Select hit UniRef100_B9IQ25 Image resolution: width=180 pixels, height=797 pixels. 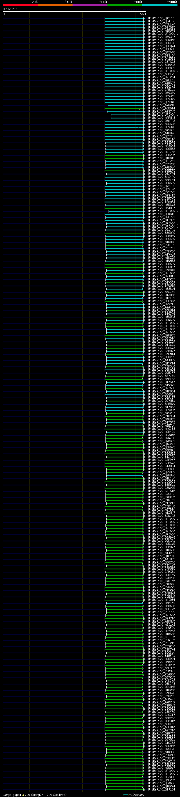(161, 27)
